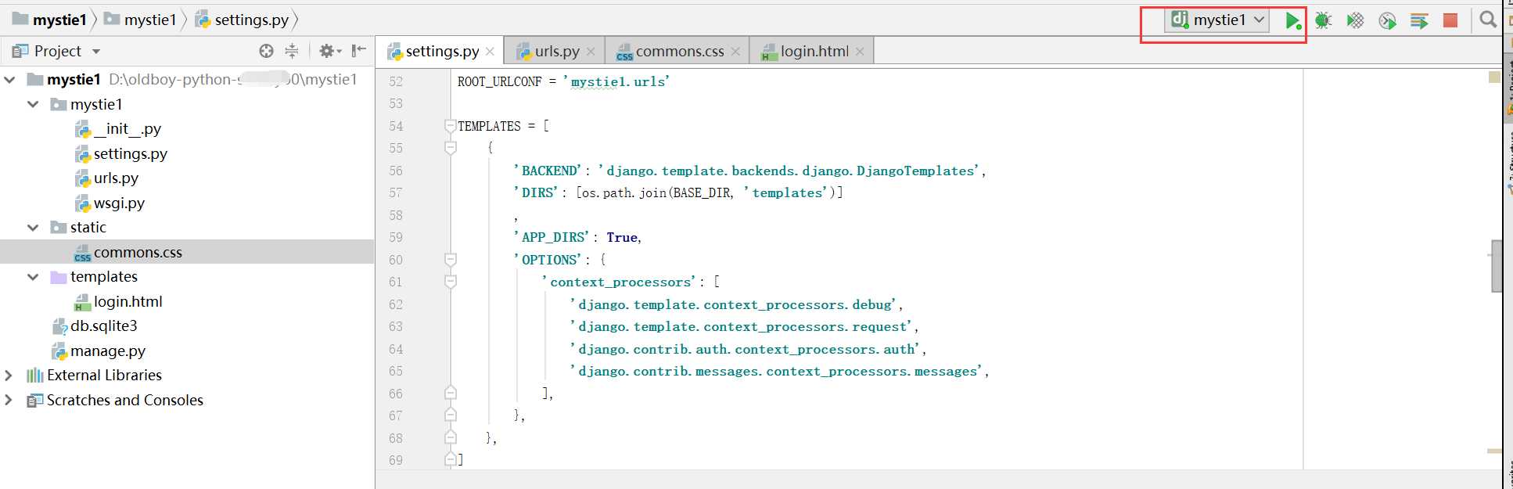Hide the Project tool window
1513x489 pixels.
359,51
